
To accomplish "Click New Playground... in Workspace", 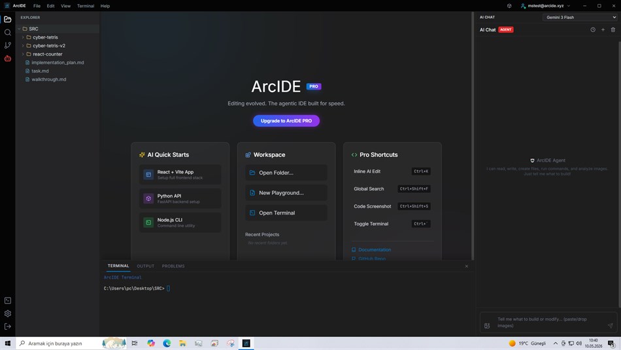I will (x=286, y=192).
